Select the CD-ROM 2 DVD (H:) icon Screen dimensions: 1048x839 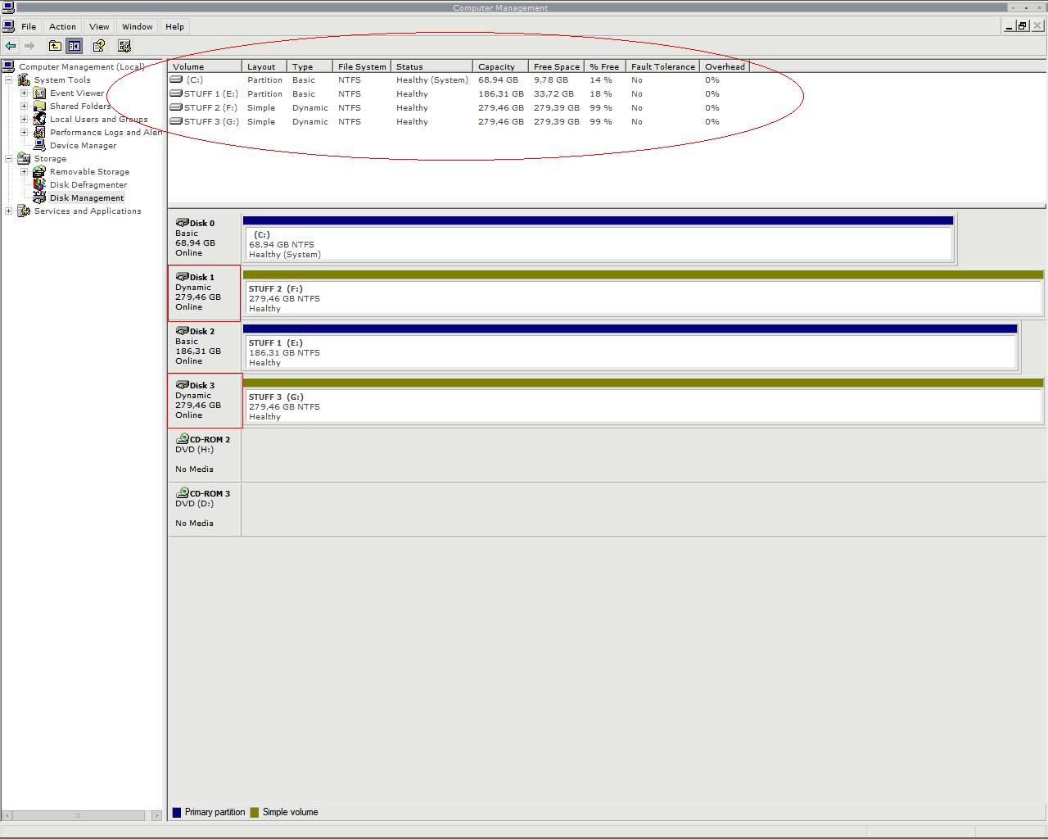click(x=182, y=439)
